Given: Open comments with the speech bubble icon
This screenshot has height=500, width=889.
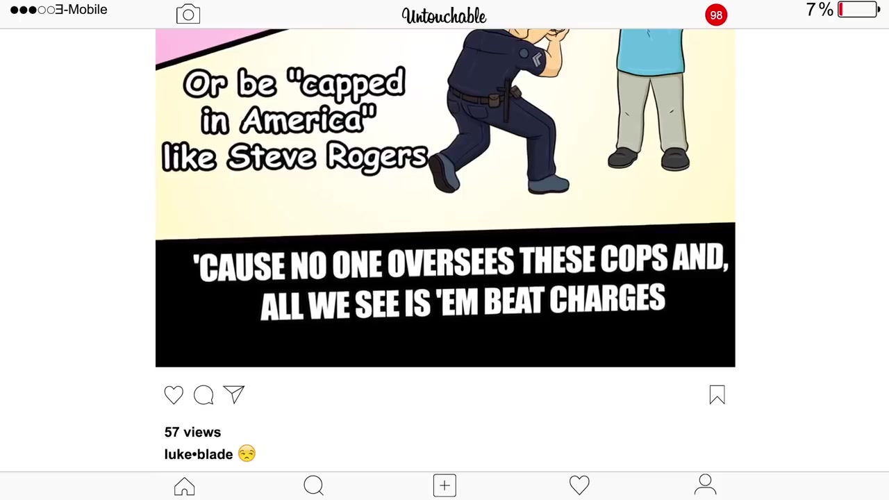Looking at the screenshot, I should point(203,395).
